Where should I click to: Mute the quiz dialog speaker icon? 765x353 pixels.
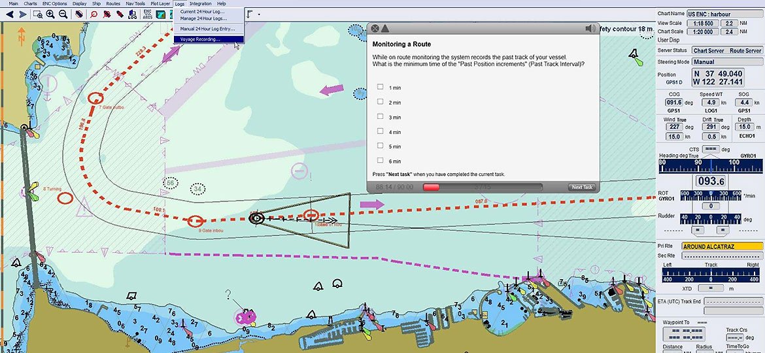590,28
